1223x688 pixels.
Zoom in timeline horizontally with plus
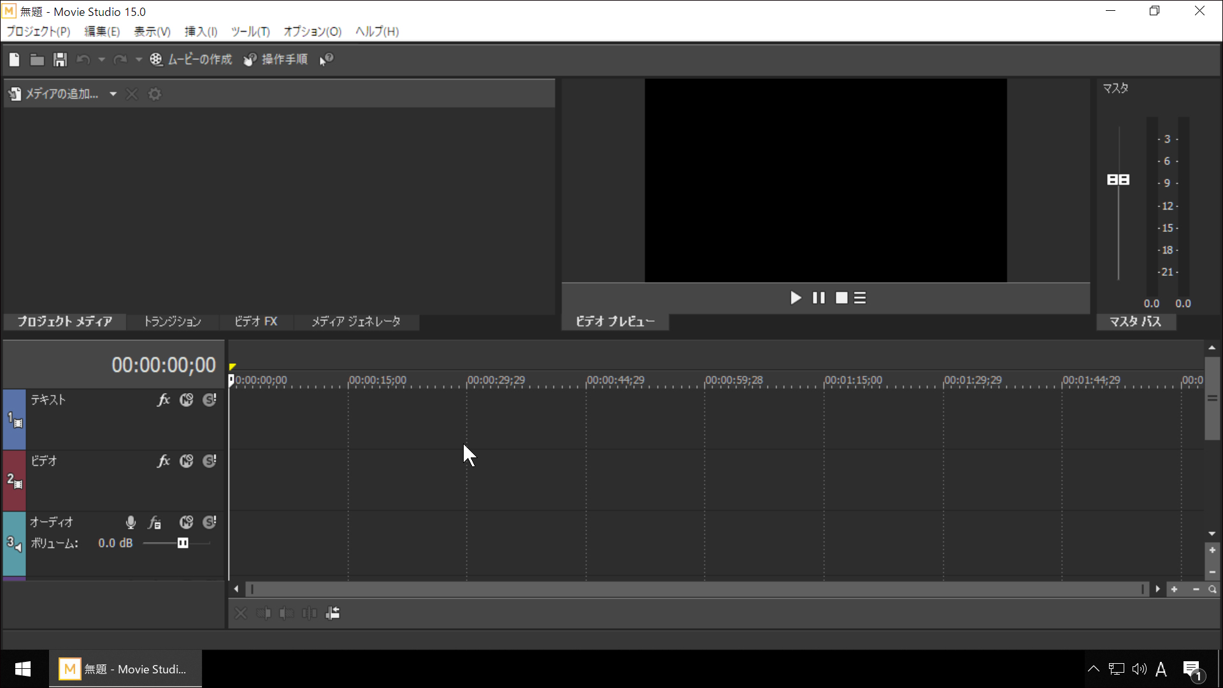coord(1174,589)
